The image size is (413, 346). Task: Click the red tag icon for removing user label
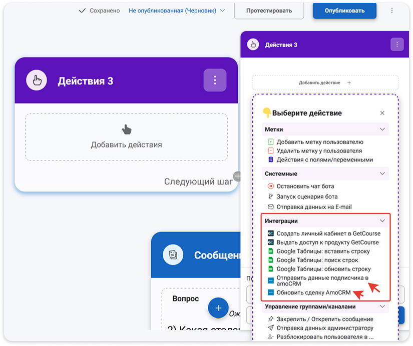pyautogui.click(x=271, y=151)
